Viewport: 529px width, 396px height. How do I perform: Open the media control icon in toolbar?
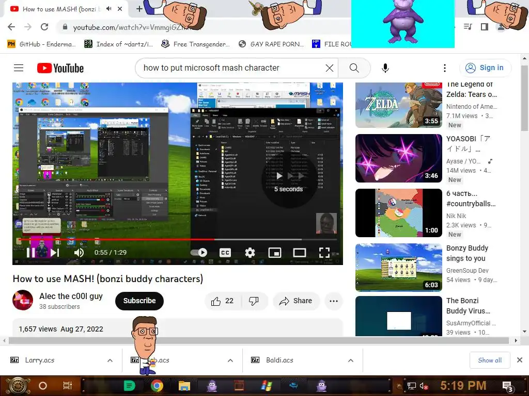[x=468, y=27]
